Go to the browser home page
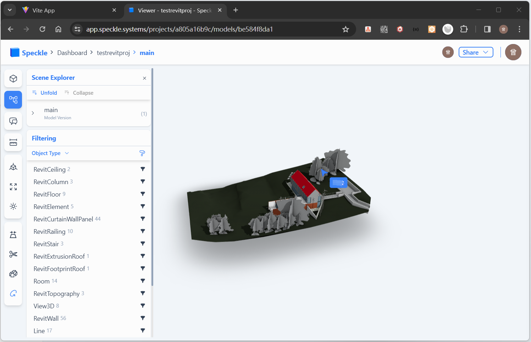The height and width of the screenshot is (342, 531). point(59,29)
